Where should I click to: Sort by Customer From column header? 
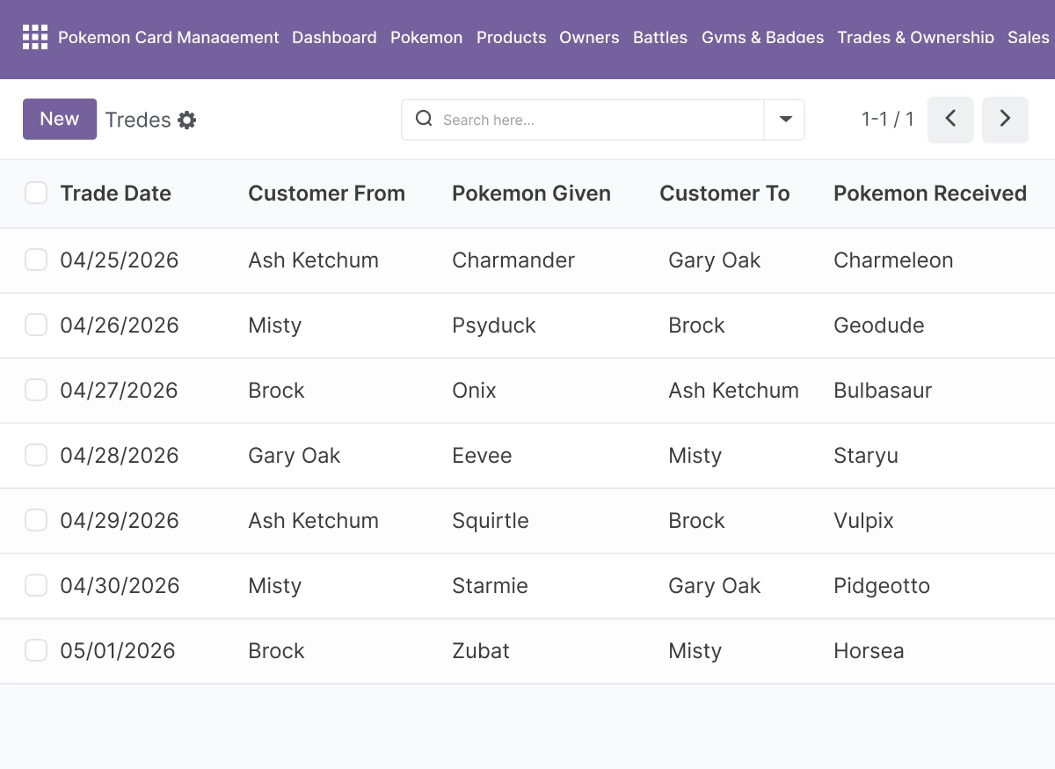point(327,194)
